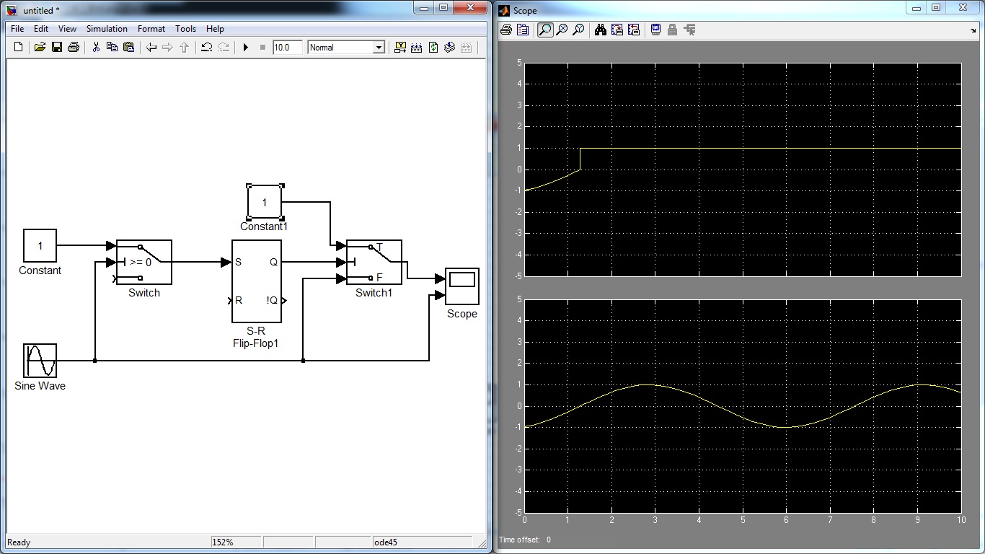
Task: Start the simulation with the play button
Action: 245,48
